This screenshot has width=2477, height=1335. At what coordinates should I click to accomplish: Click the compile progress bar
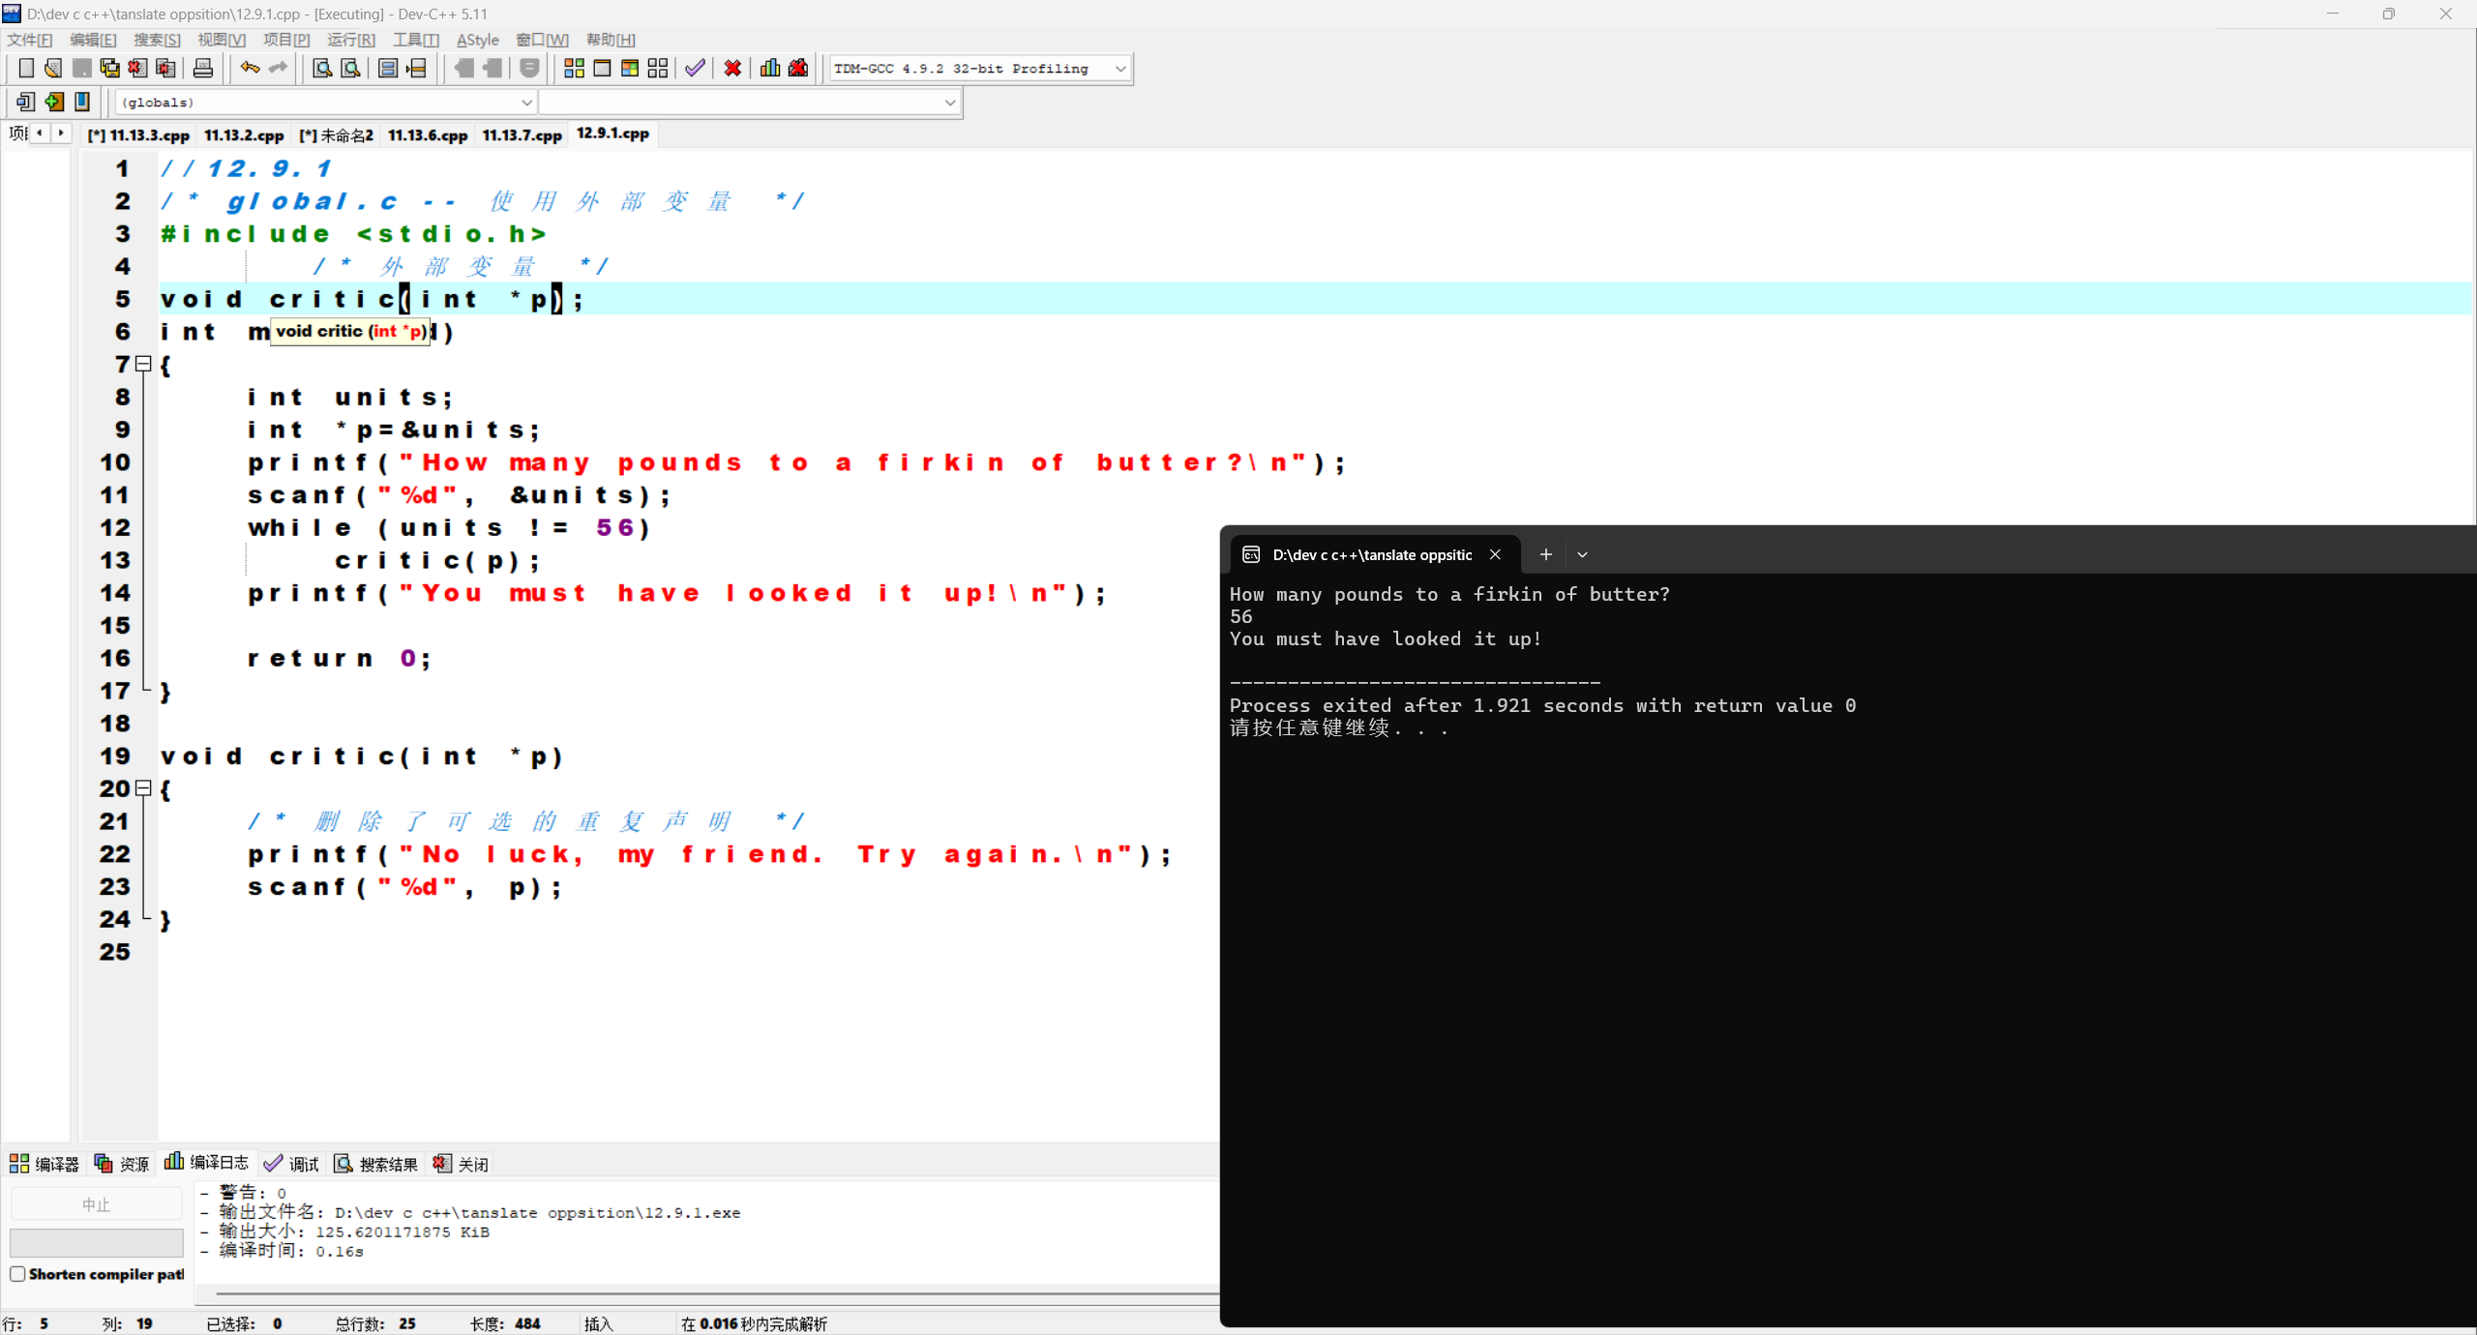tap(96, 1242)
